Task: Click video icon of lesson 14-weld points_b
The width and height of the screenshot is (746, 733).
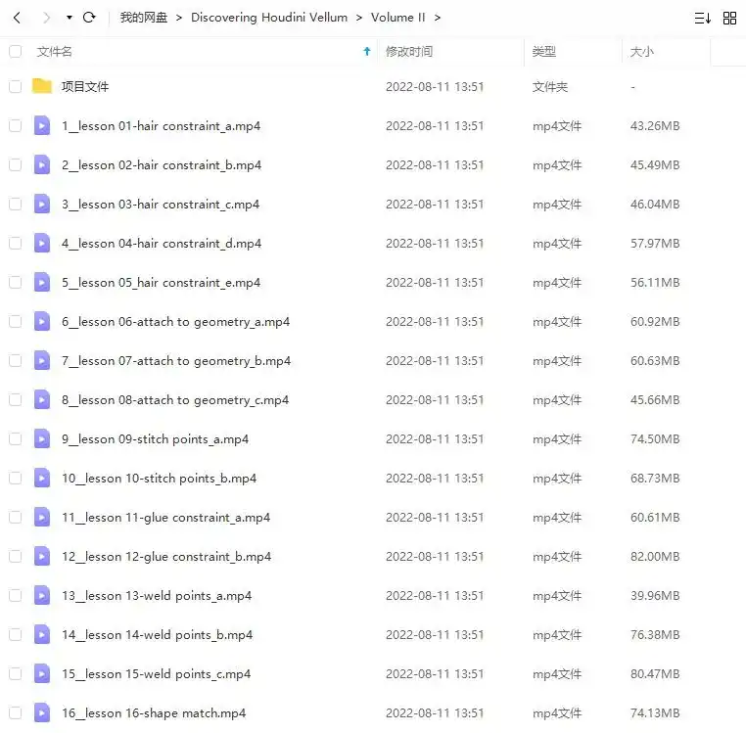Action: pyautogui.click(x=42, y=635)
